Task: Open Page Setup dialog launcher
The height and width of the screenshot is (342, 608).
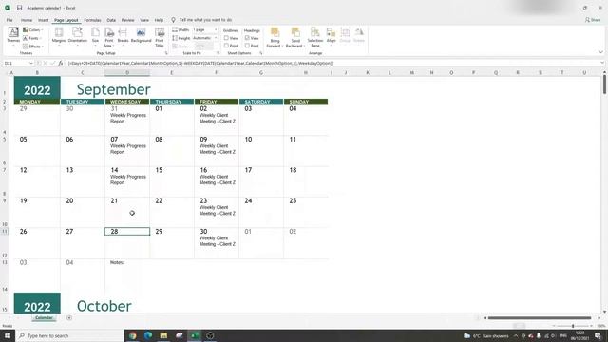Action: click(x=166, y=53)
